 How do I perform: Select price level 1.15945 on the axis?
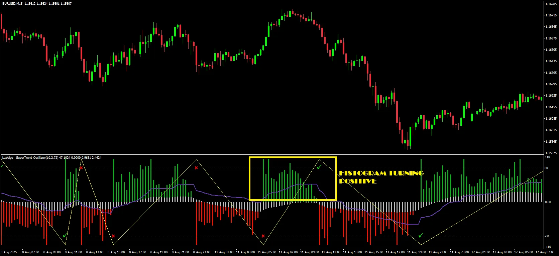551,142
